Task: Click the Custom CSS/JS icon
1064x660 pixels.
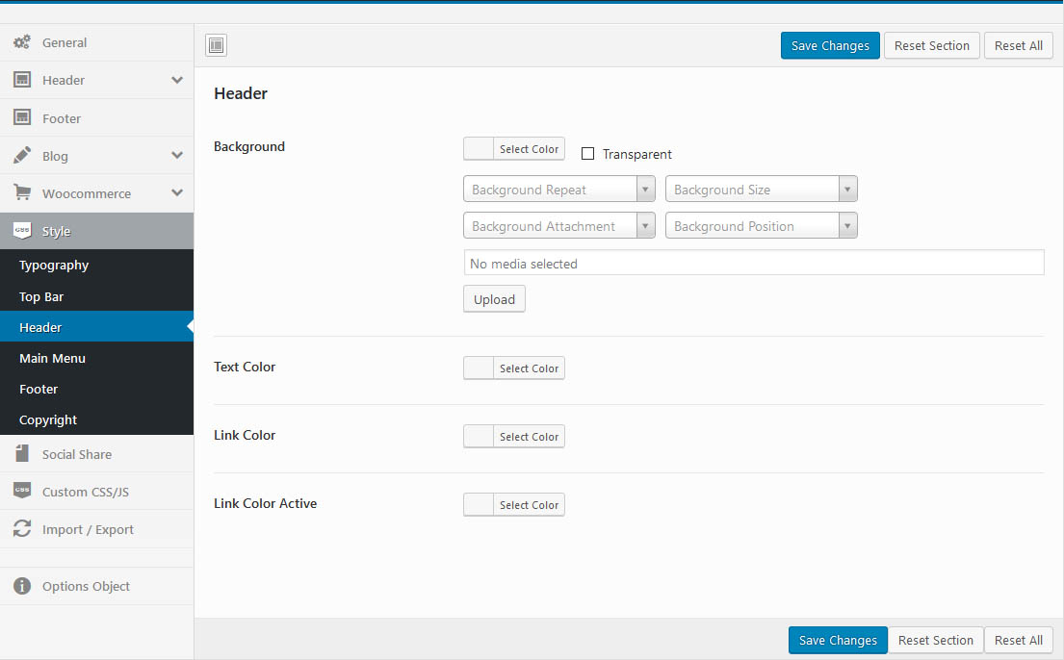Action: (x=22, y=491)
